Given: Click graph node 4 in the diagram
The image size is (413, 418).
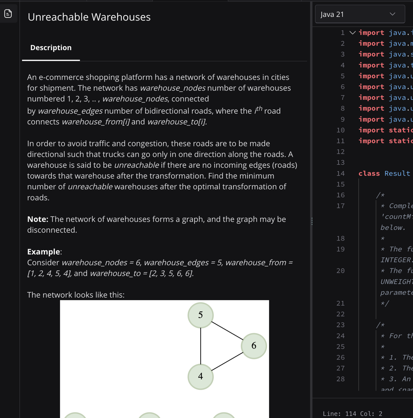Looking at the screenshot, I should click(x=200, y=376).
